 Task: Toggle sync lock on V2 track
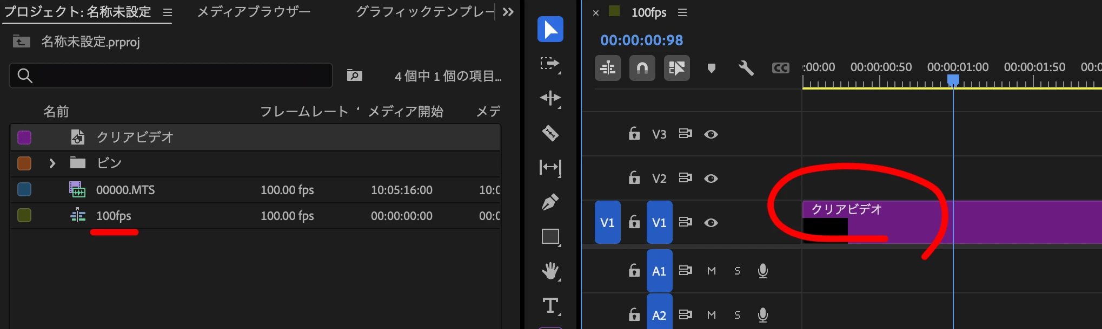686,177
